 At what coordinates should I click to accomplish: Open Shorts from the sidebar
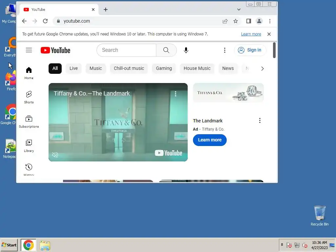29,97
